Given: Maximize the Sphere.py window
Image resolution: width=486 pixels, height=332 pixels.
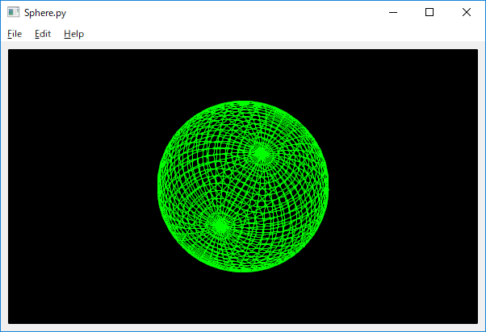Looking at the screenshot, I should [429, 12].
